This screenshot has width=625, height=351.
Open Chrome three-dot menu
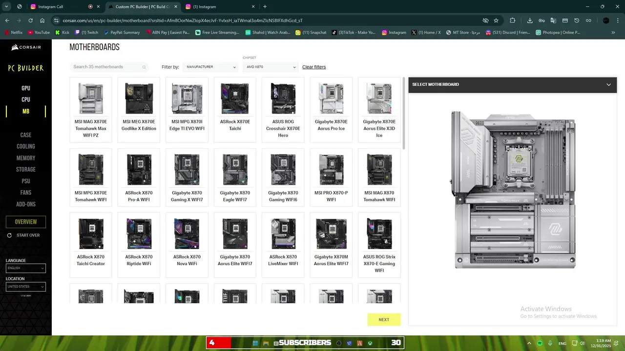618,20
